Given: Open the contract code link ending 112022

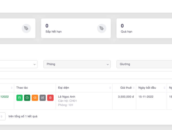Looking at the screenshot, I should coord(4,97).
